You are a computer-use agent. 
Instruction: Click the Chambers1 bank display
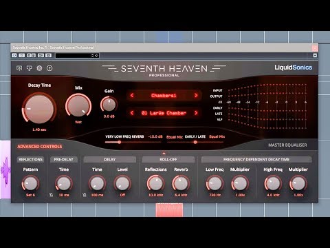(164, 96)
